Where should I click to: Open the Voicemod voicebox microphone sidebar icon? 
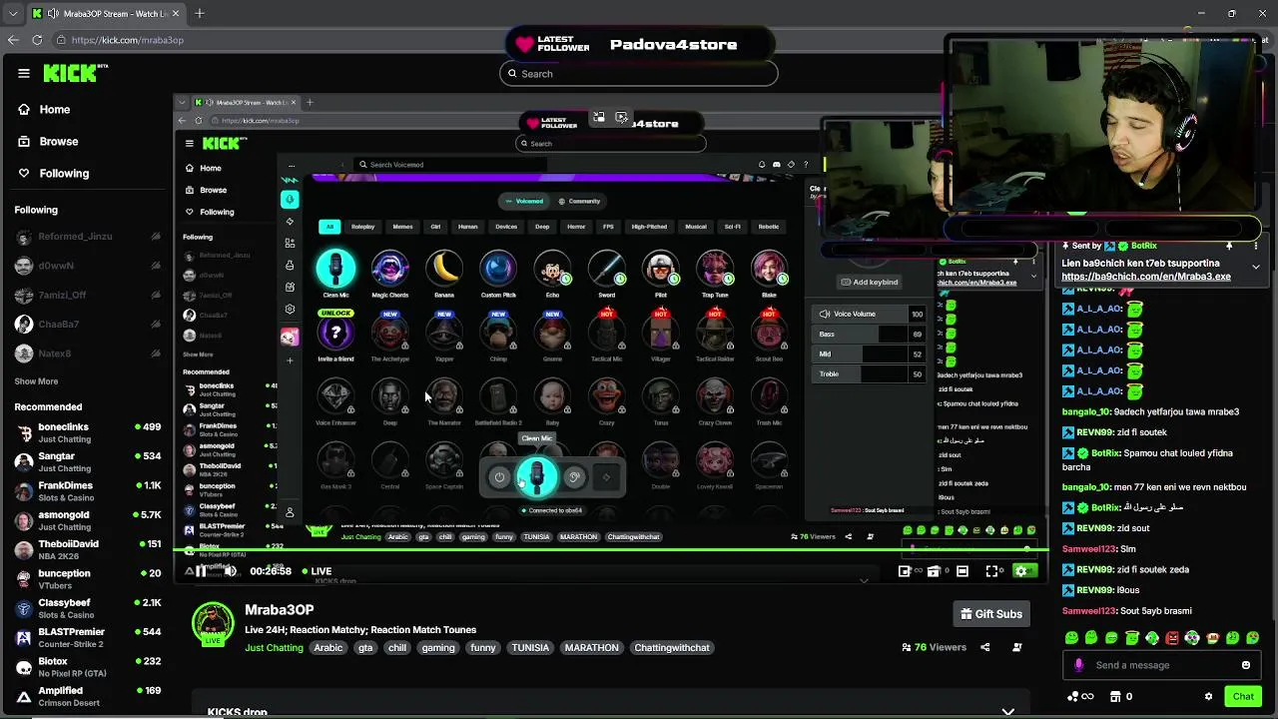(290, 200)
